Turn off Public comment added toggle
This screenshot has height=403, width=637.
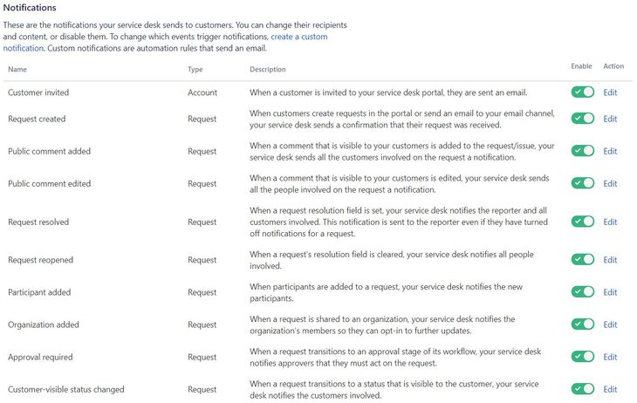tap(582, 151)
